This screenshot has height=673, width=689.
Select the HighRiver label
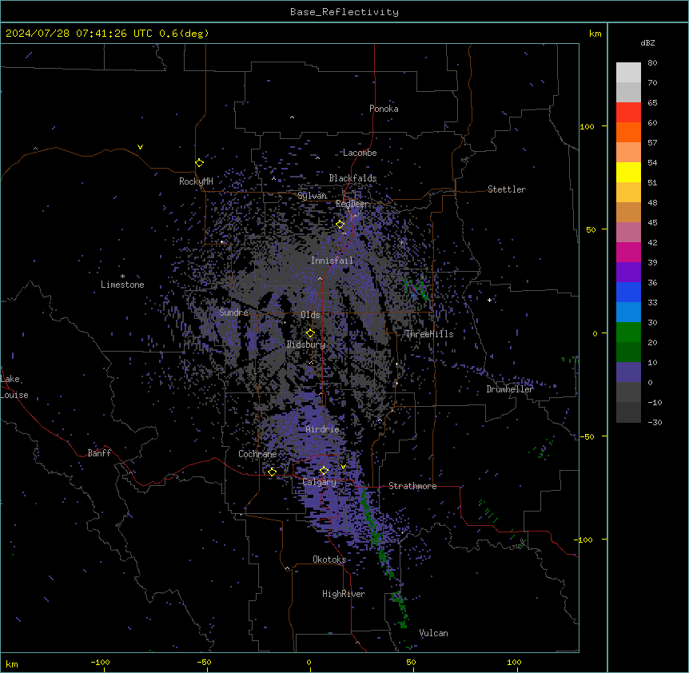click(x=344, y=594)
